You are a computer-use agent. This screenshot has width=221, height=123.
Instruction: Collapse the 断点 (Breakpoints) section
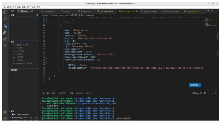13,111
